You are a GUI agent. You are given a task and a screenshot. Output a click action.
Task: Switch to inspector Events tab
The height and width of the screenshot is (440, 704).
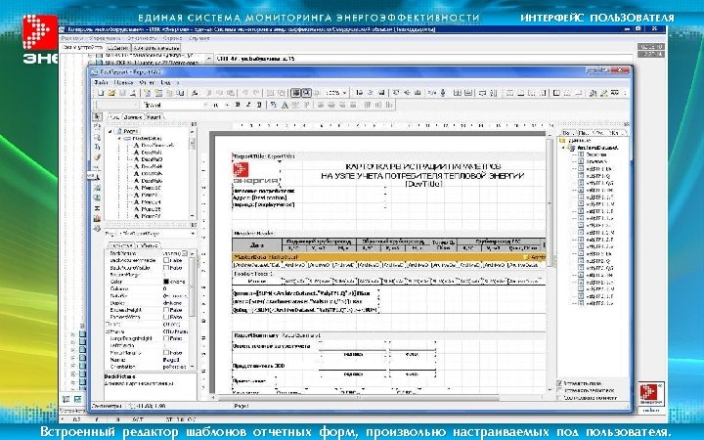(147, 245)
